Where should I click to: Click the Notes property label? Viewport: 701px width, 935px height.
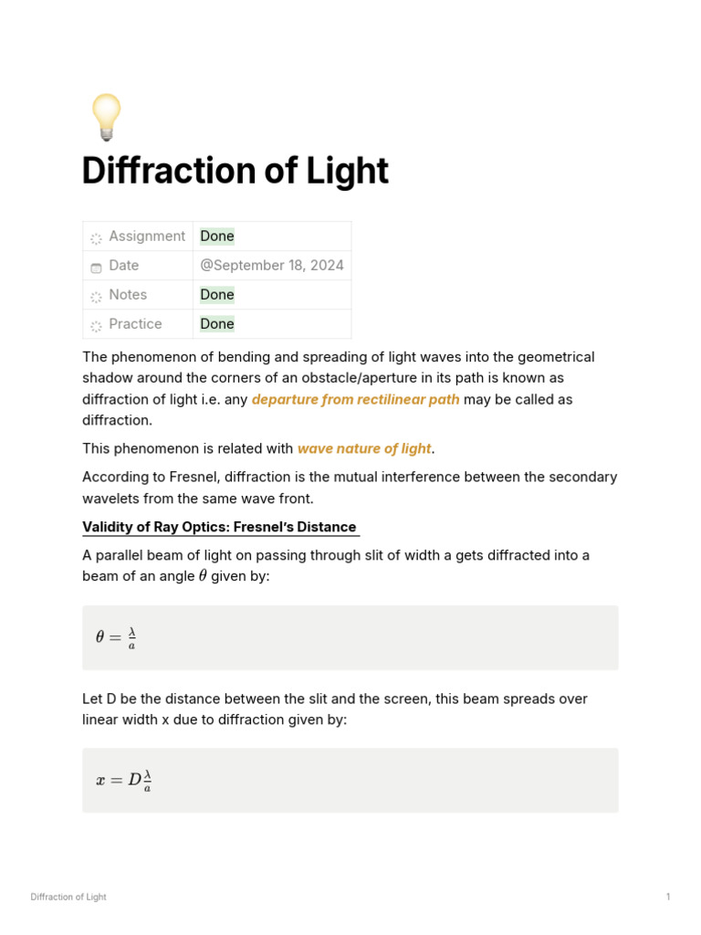coord(128,295)
